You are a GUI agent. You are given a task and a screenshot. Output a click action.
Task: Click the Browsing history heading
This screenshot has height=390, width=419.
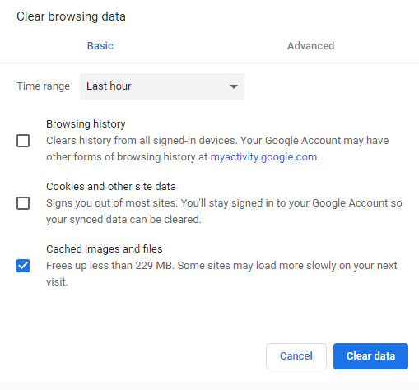tap(86, 124)
